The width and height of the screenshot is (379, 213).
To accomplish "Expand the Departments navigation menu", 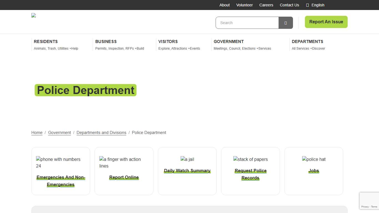I will point(307,42).
